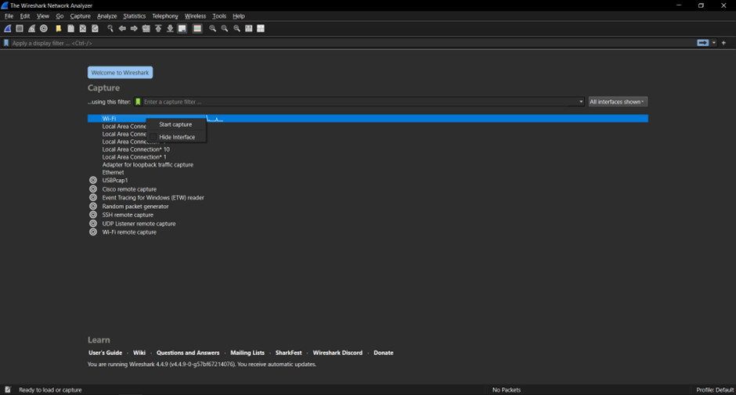736x395 pixels.
Task: Open the View menu
Action: point(43,16)
